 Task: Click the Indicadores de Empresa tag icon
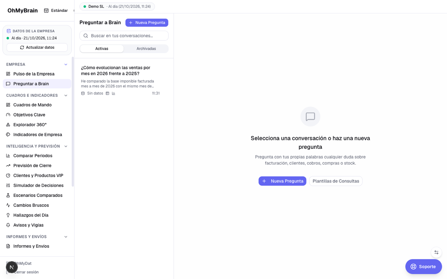click(8, 135)
